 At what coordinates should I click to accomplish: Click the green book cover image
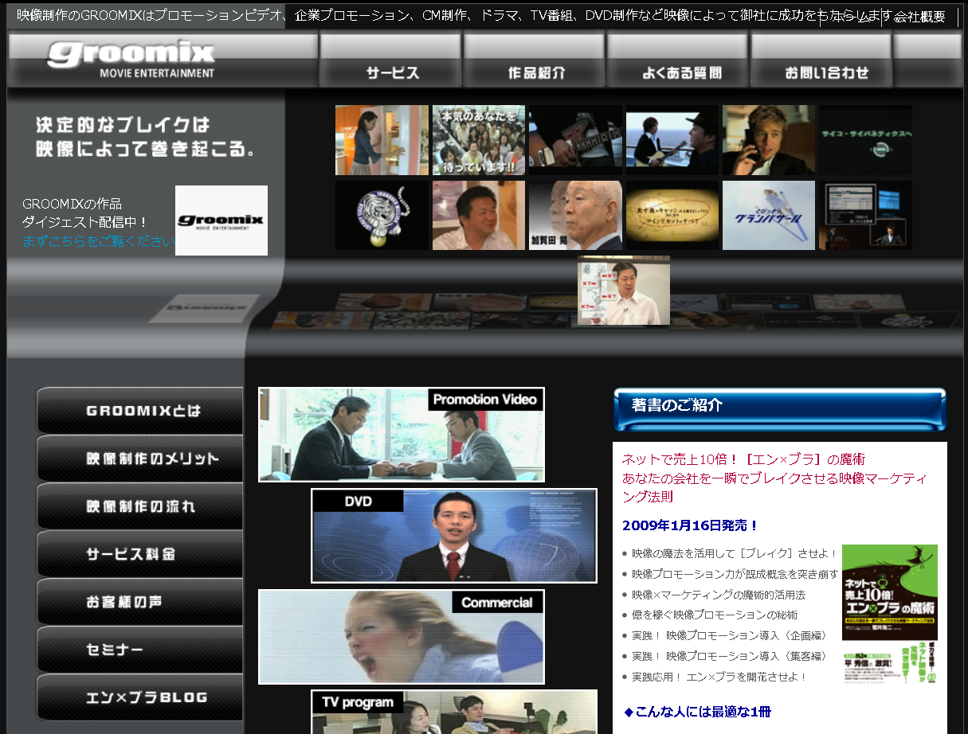coord(889,613)
